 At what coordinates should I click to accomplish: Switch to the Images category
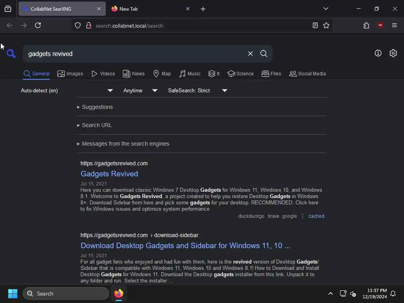point(70,74)
